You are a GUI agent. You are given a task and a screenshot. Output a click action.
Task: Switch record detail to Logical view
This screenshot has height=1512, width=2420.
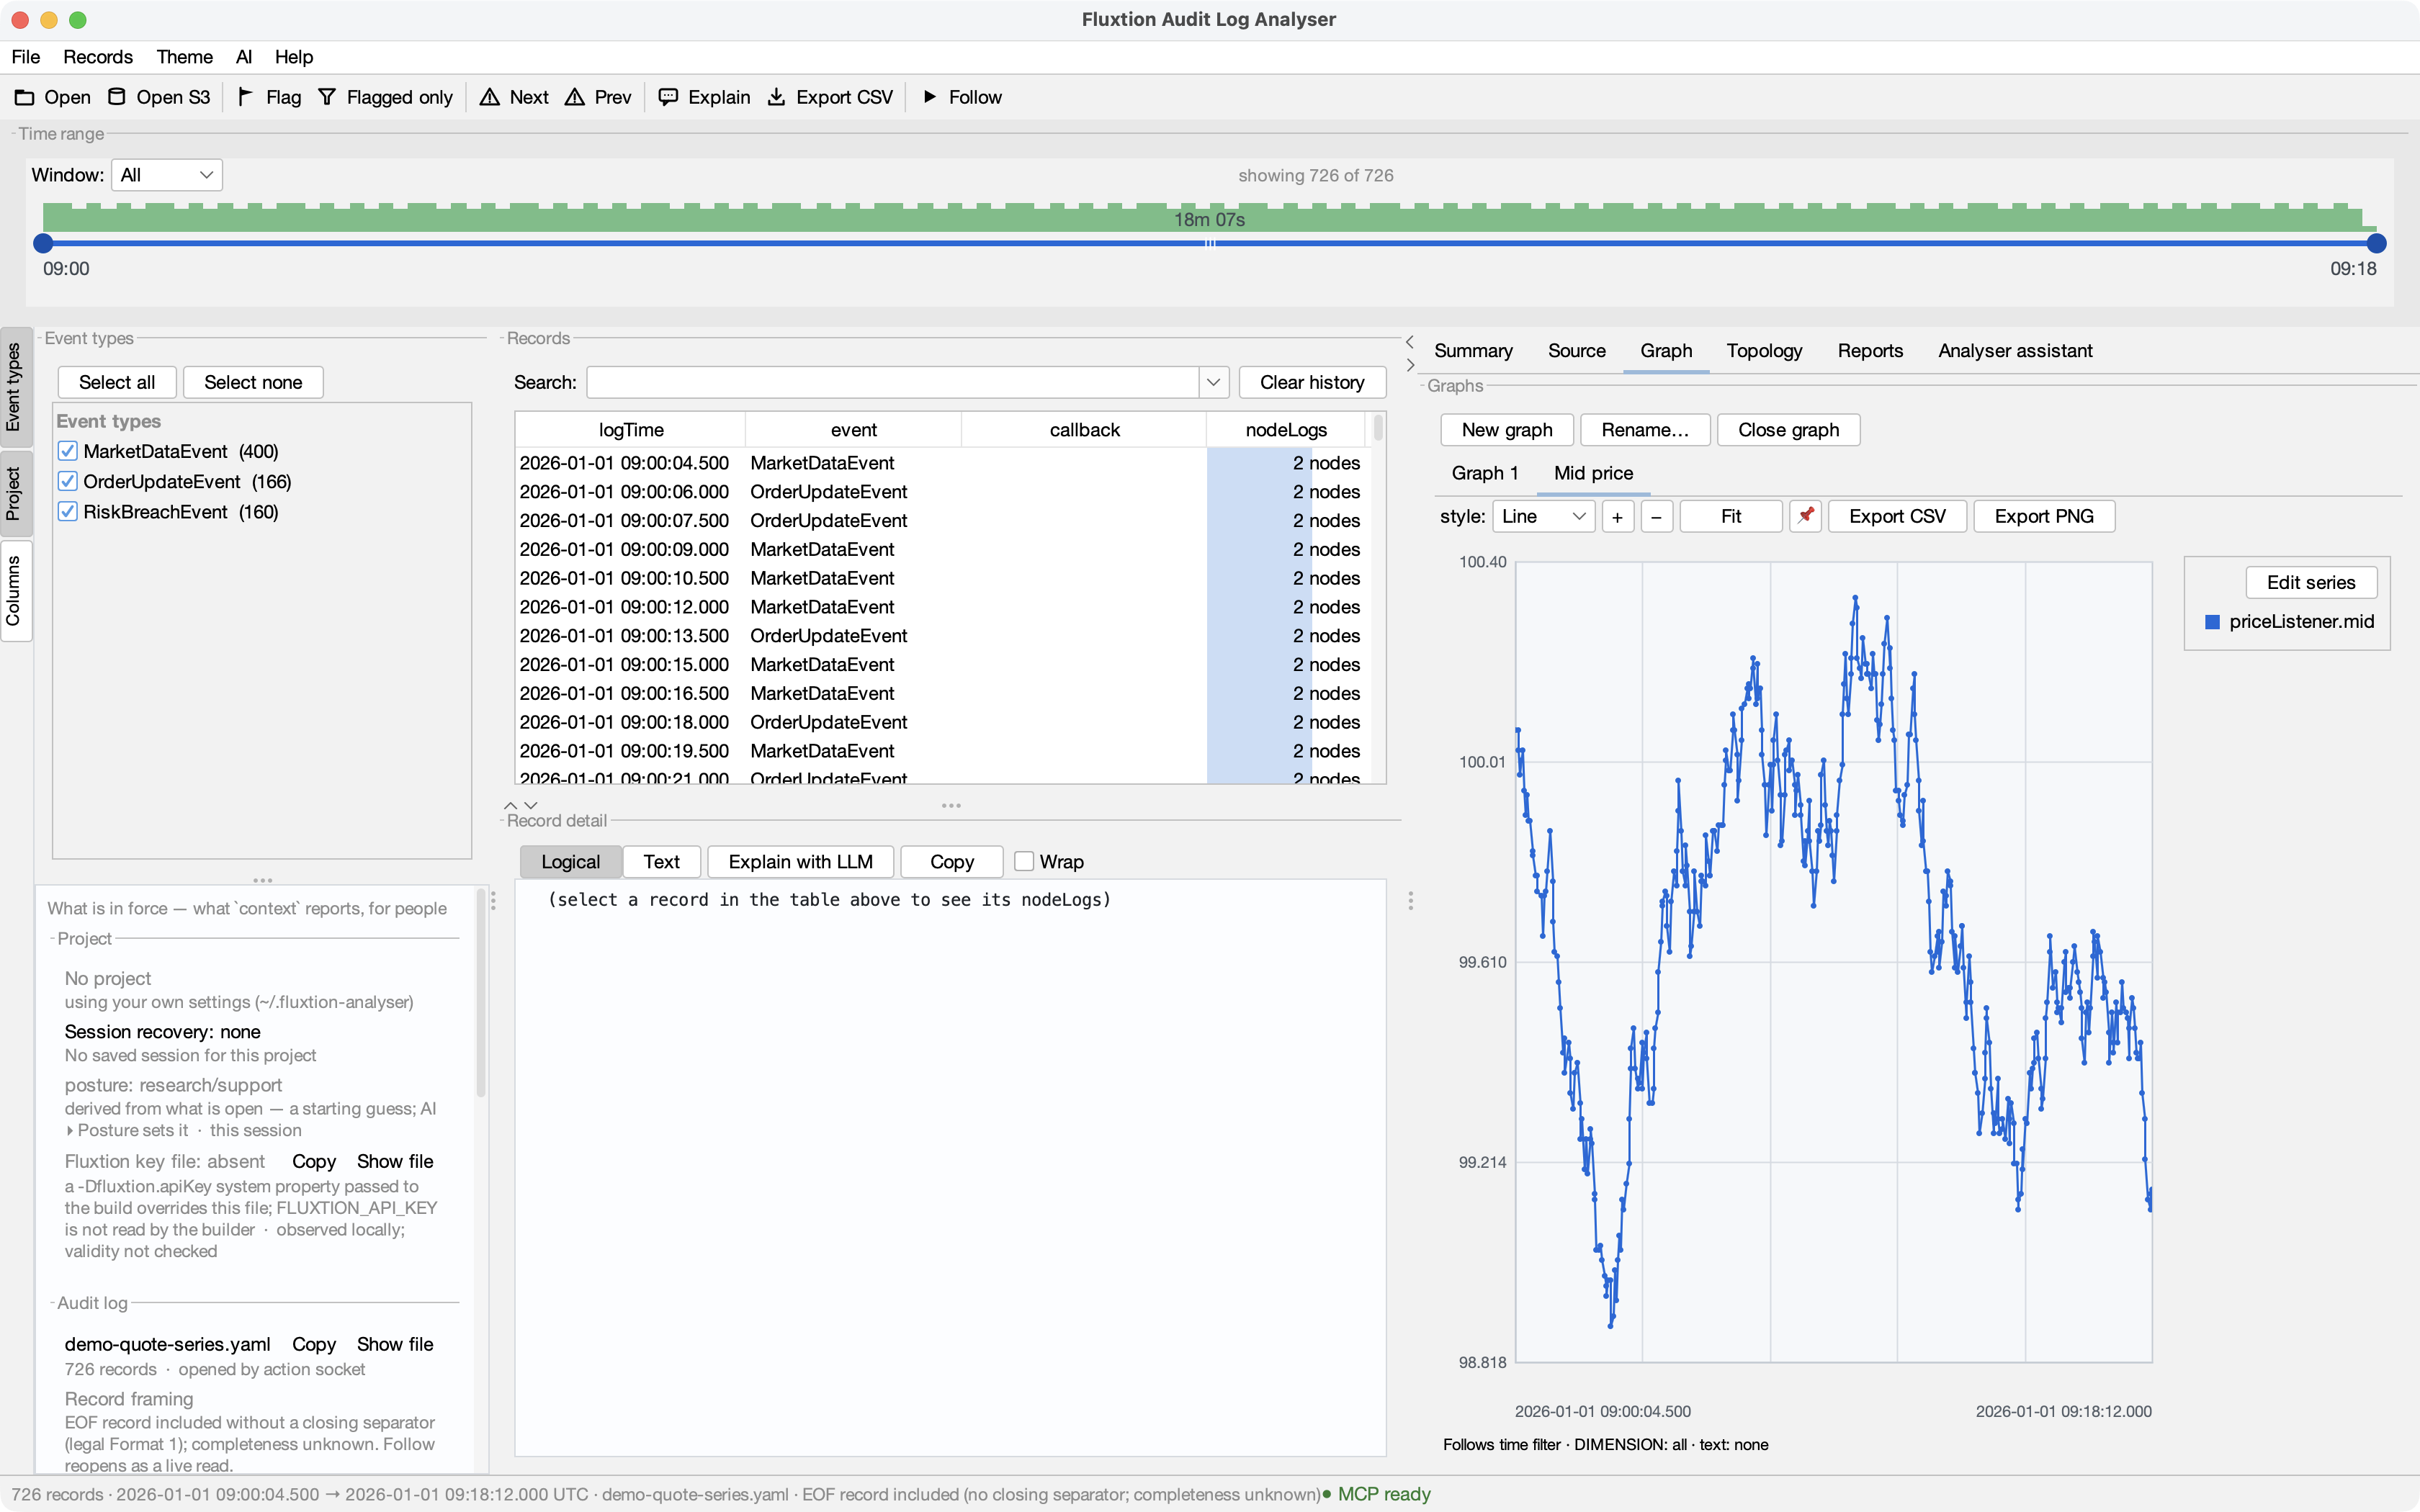click(570, 861)
